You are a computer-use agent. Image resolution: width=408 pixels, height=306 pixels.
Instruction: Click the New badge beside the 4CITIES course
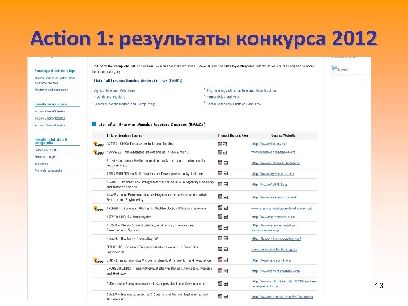99,144
